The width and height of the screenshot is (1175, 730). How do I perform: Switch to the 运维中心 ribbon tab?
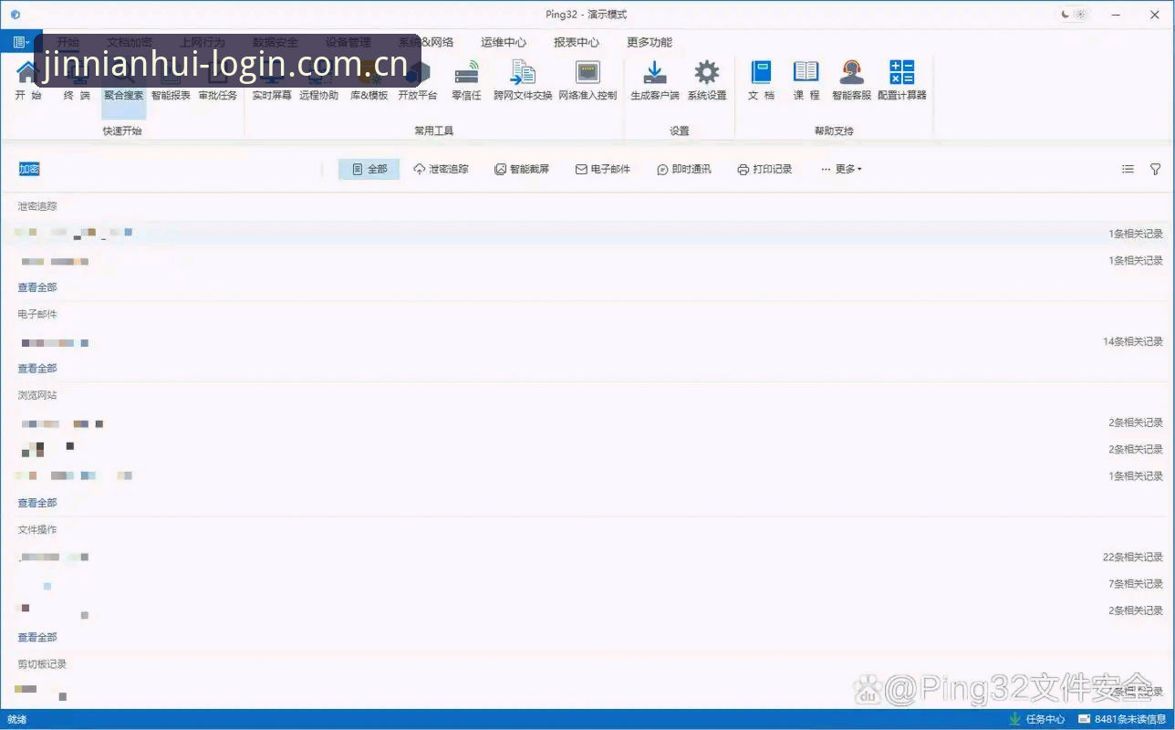tap(504, 42)
